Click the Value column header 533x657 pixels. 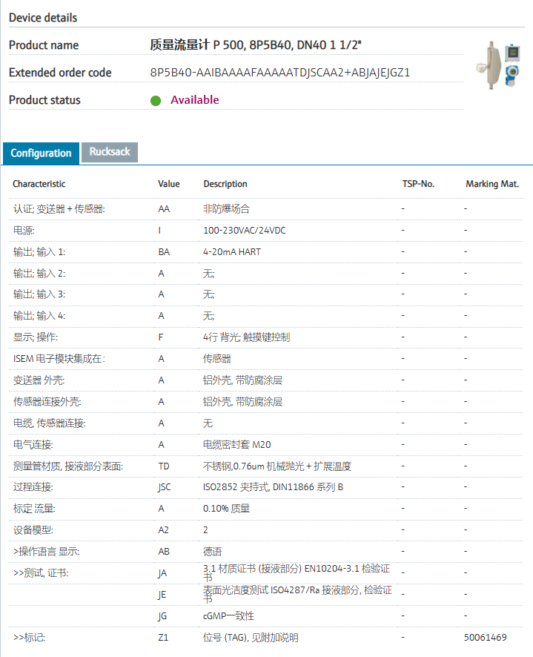[x=168, y=184]
